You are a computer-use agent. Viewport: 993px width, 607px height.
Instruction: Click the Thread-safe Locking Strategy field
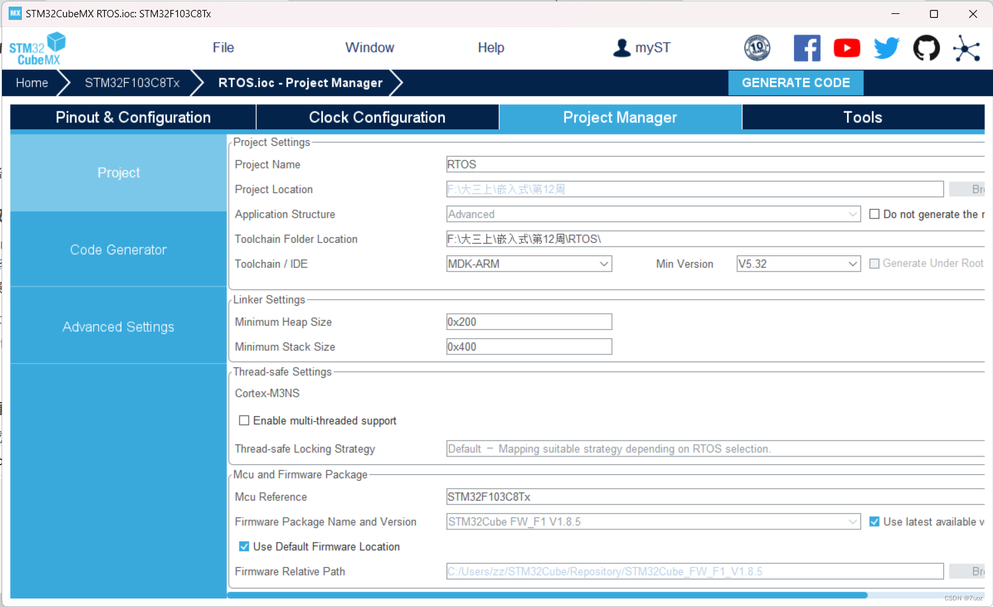tap(715, 449)
